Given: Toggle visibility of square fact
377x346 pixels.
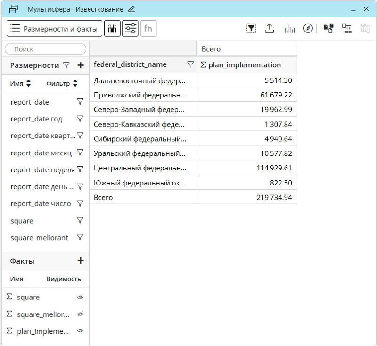Looking at the screenshot, I should pyautogui.click(x=80, y=297).
